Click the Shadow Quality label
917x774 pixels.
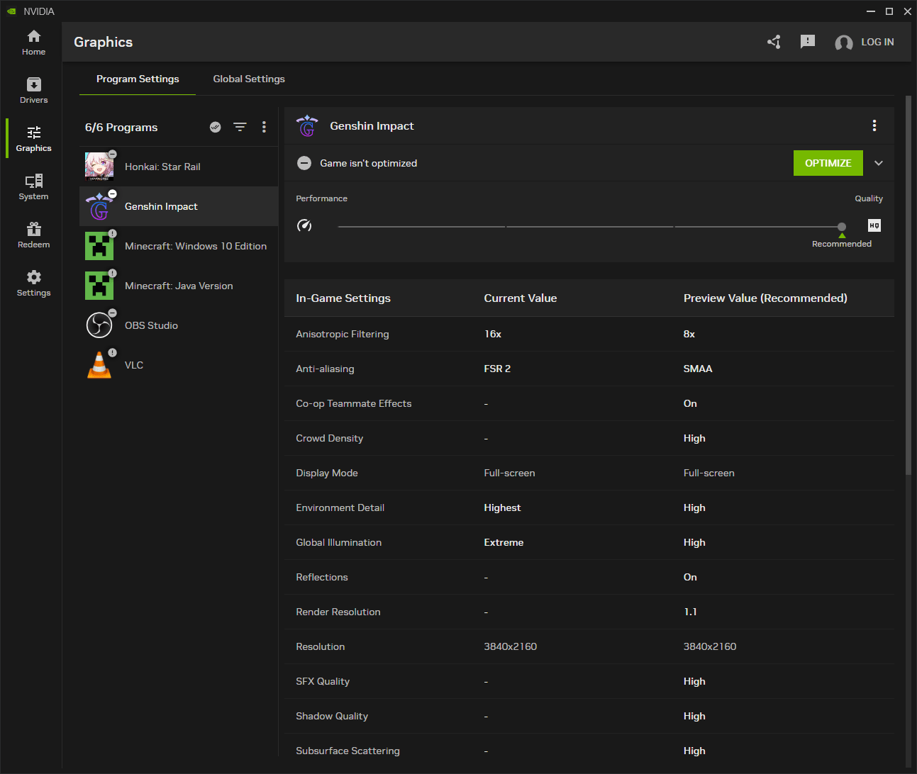(332, 716)
